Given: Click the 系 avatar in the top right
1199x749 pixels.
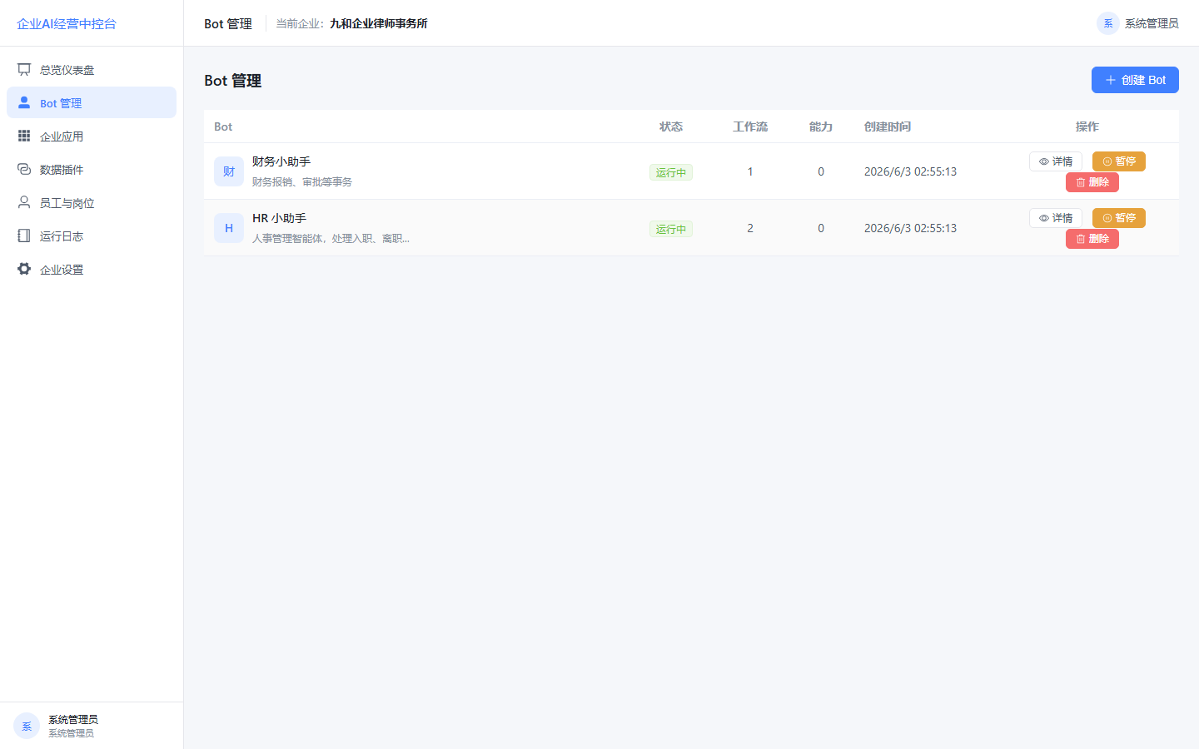Looking at the screenshot, I should pyautogui.click(x=1107, y=23).
